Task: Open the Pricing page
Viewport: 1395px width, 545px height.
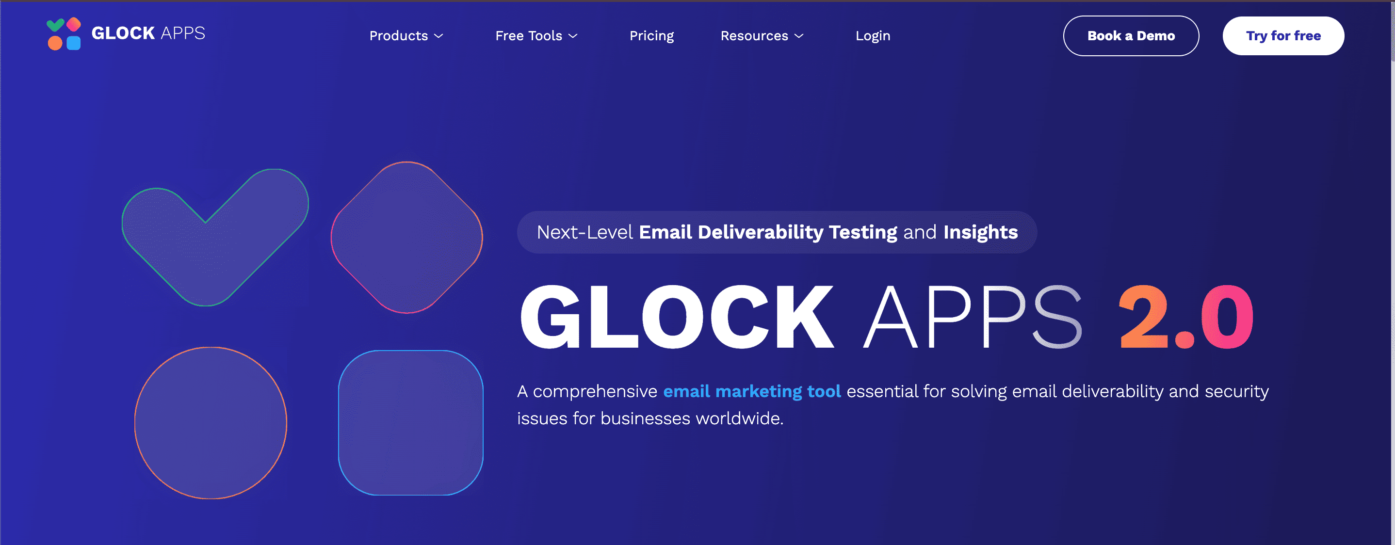Action: click(651, 36)
